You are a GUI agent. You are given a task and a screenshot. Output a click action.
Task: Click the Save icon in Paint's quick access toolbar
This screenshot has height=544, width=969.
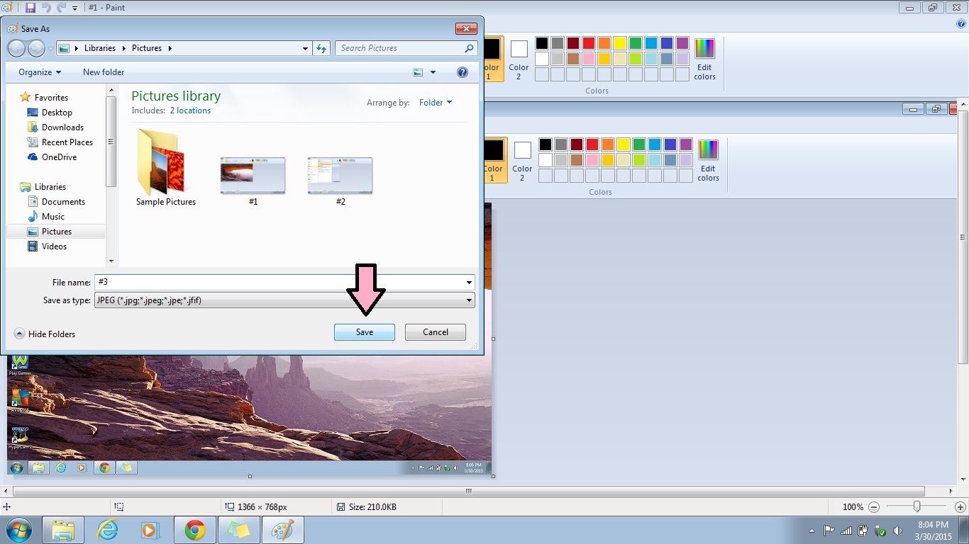30,7
